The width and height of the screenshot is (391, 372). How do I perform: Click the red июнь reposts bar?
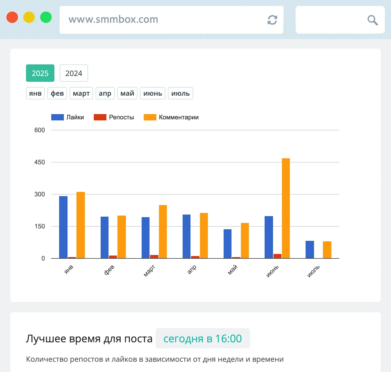click(277, 256)
